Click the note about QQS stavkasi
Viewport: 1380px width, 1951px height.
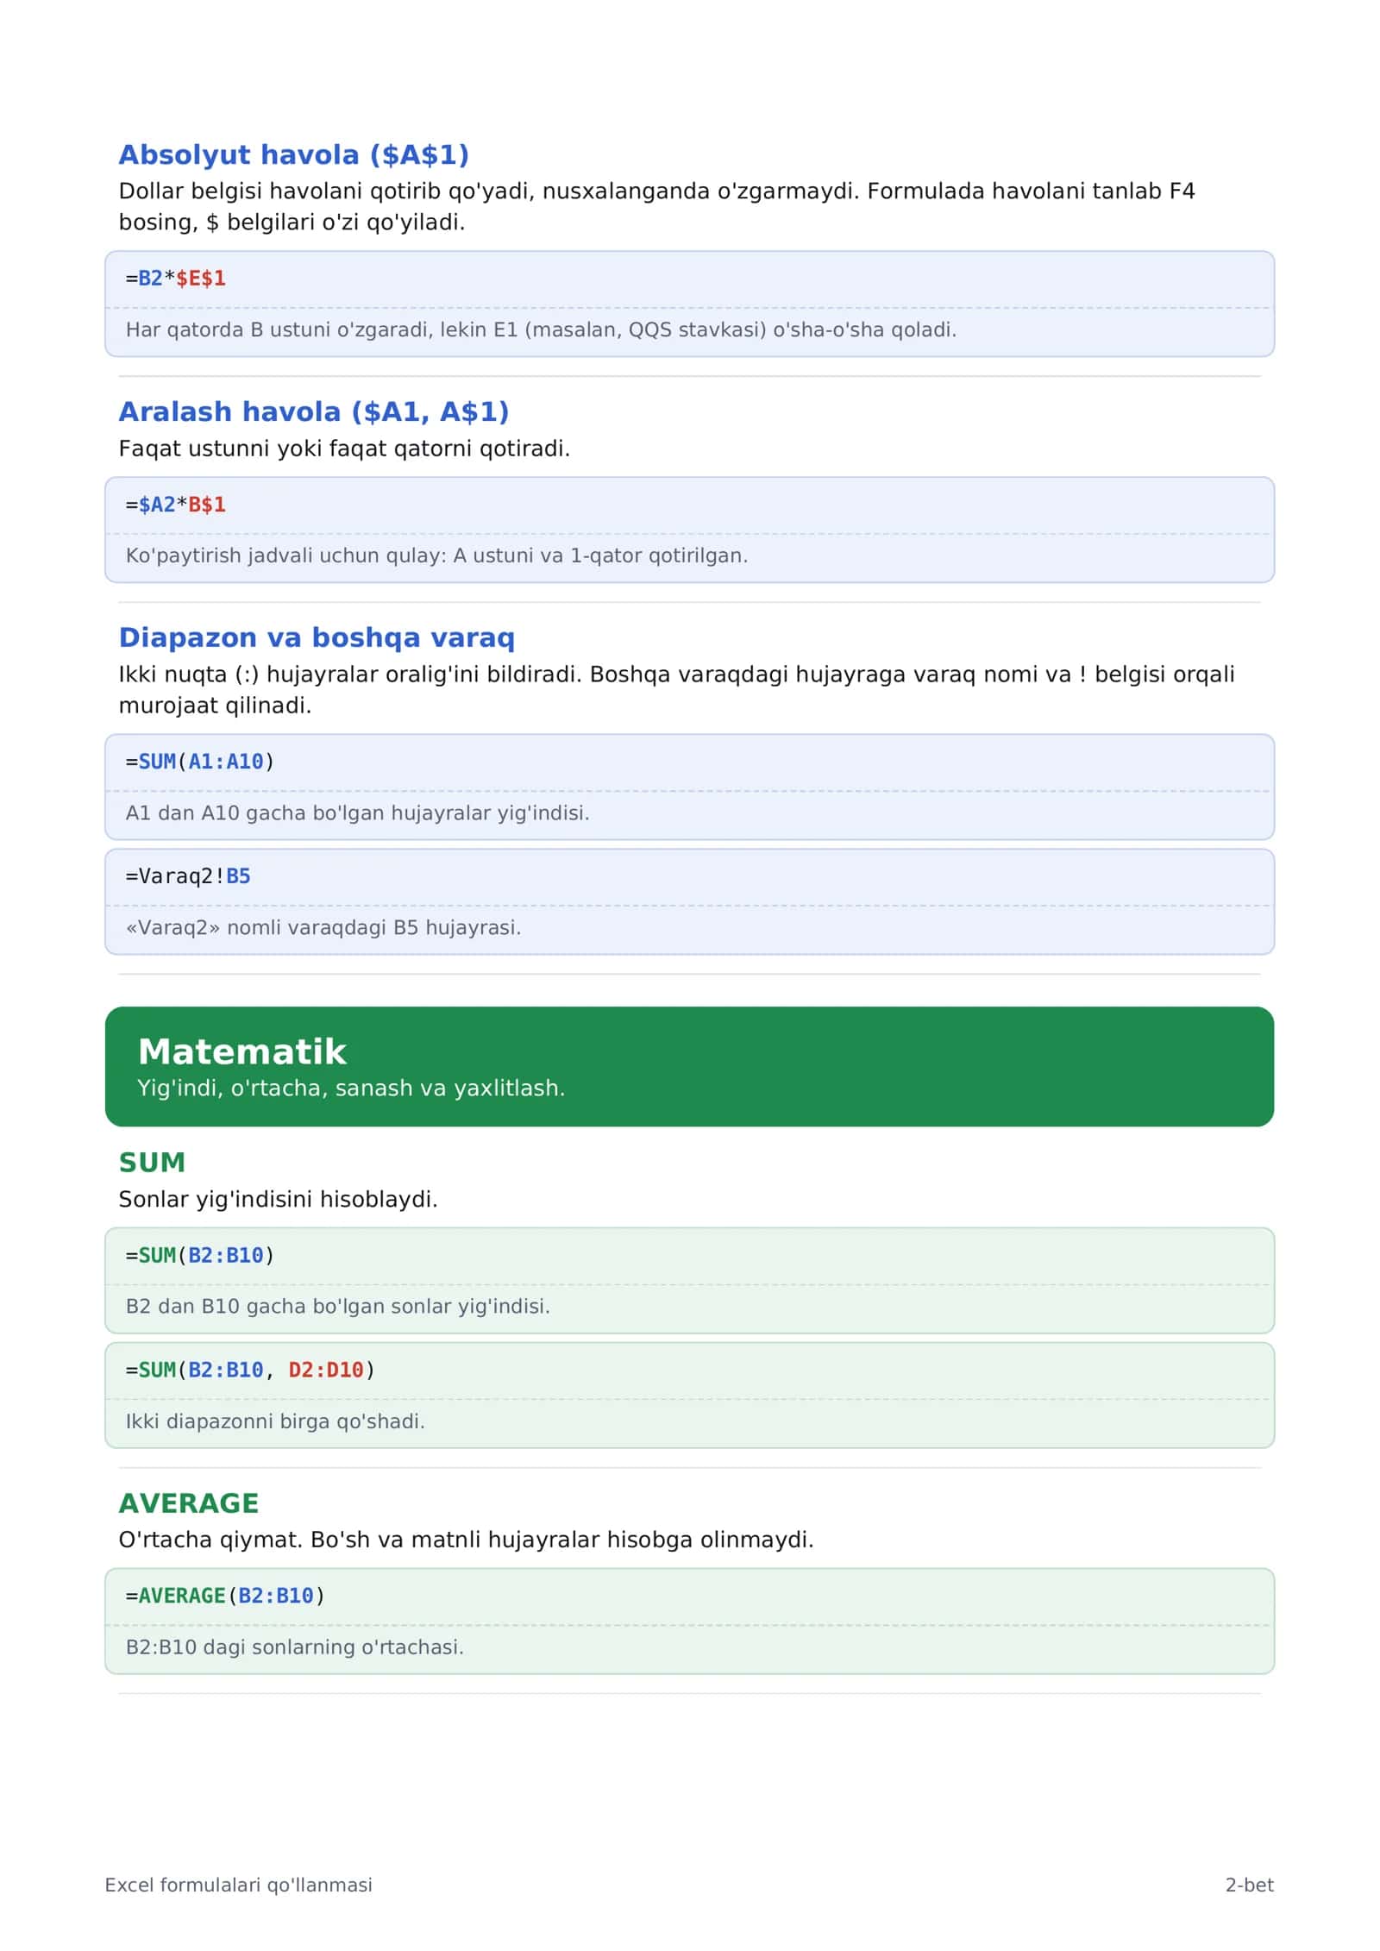[x=541, y=329]
